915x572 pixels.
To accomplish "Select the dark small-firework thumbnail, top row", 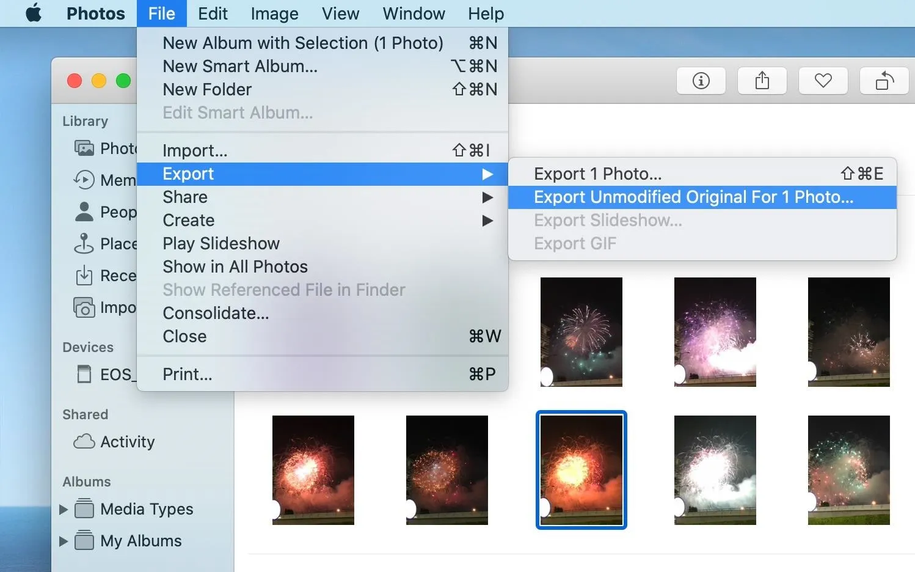I will 849,332.
